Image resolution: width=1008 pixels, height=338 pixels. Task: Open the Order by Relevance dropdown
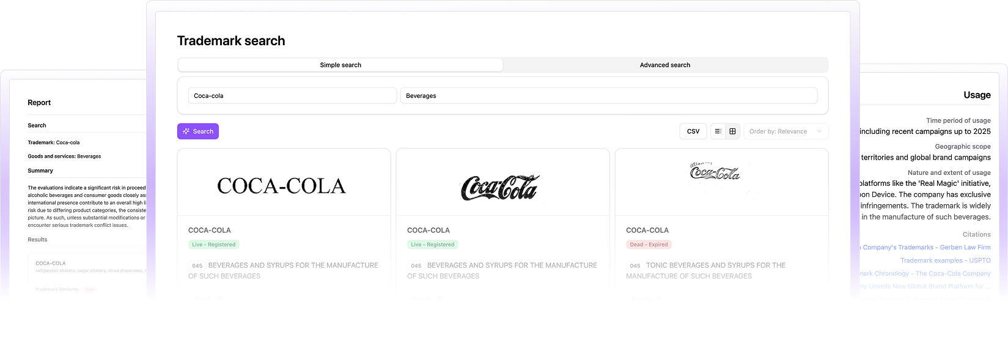[x=785, y=131]
